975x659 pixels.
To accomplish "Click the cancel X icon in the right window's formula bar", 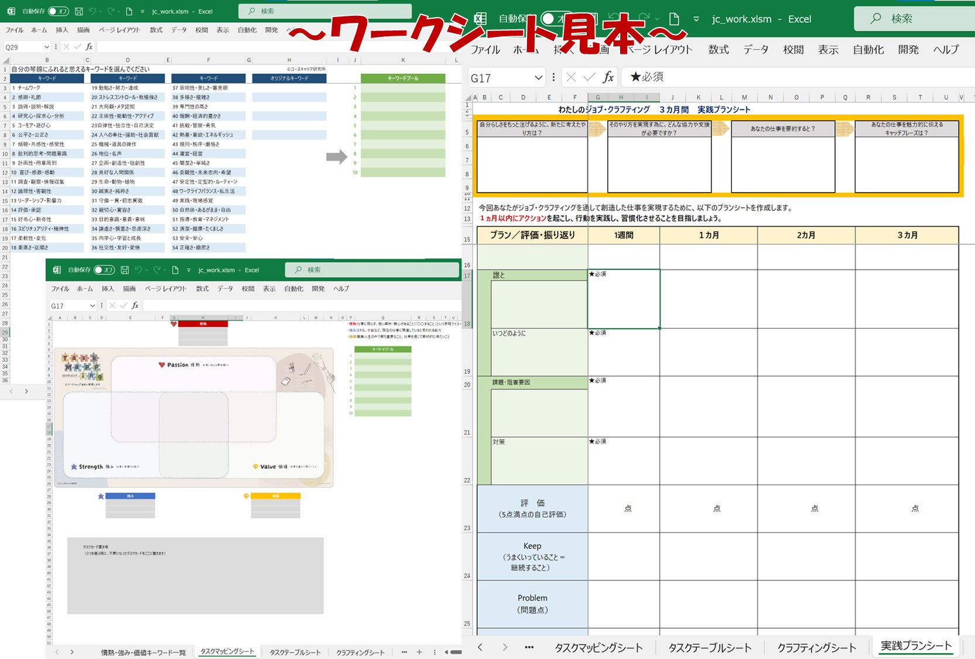I will 571,77.
